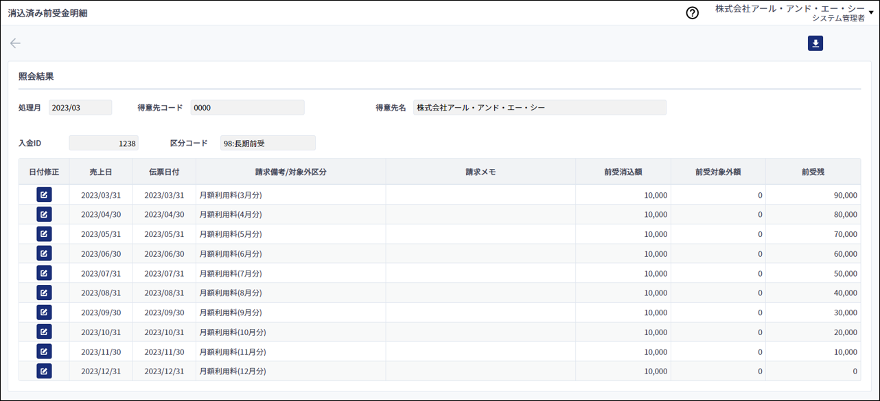Select the 月額利用料(8月分) cell

tap(291, 293)
